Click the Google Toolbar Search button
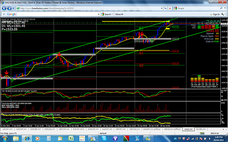 click(x=106, y=14)
